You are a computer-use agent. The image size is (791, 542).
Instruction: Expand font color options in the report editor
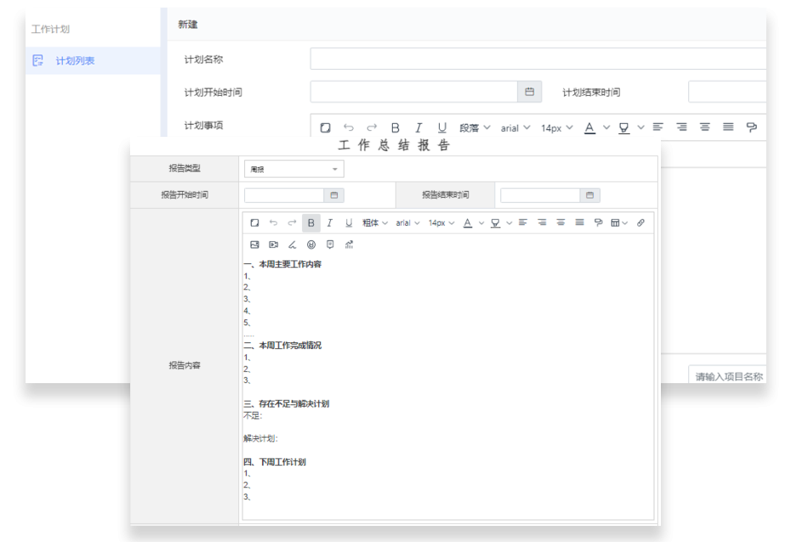point(481,223)
